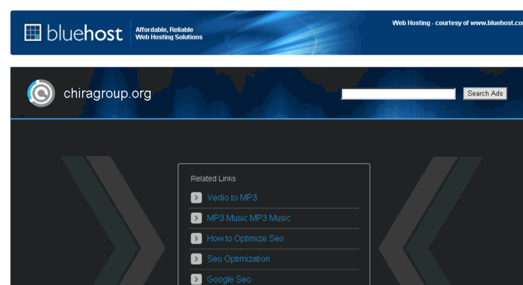Open the MP3 Music MP3 Music link
Screen dimensions: 523x285
point(248,218)
